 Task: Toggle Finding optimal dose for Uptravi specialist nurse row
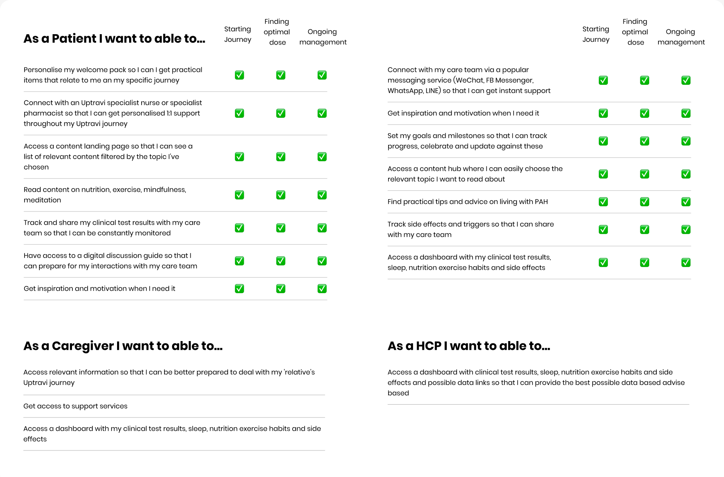click(x=281, y=113)
